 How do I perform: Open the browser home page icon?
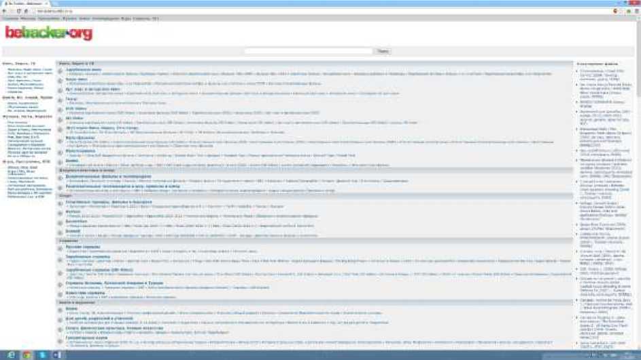click(x=26, y=11)
